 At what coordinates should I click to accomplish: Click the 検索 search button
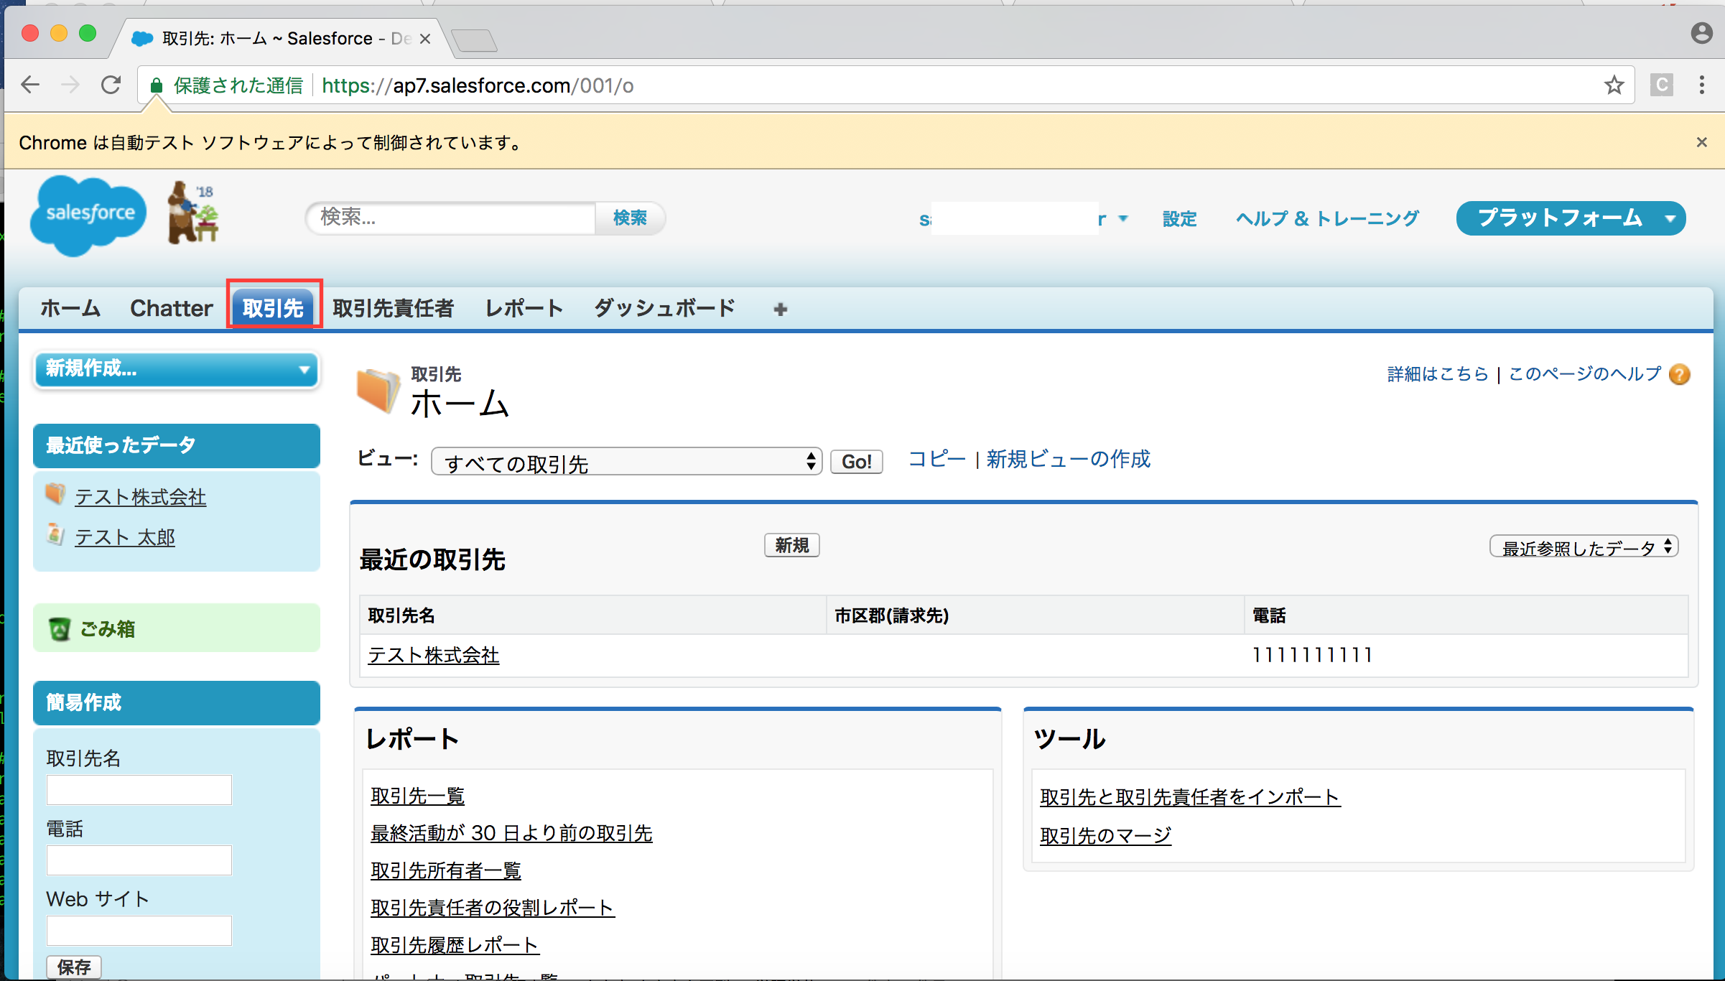[x=630, y=218]
